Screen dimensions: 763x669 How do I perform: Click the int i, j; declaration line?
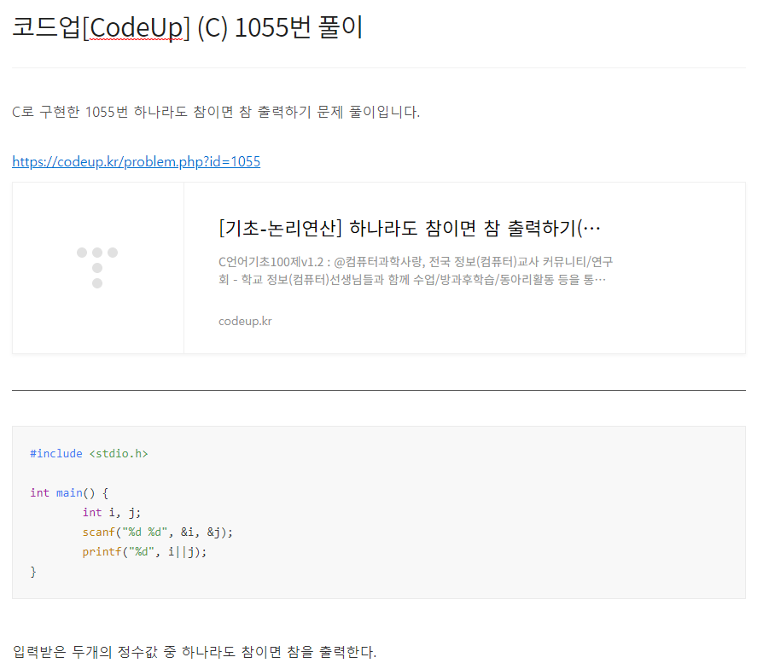coord(112,512)
